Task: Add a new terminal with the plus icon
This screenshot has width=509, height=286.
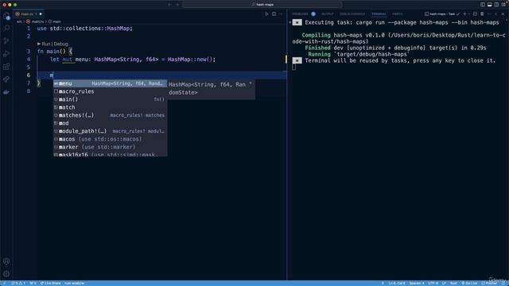Action: pos(464,14)
